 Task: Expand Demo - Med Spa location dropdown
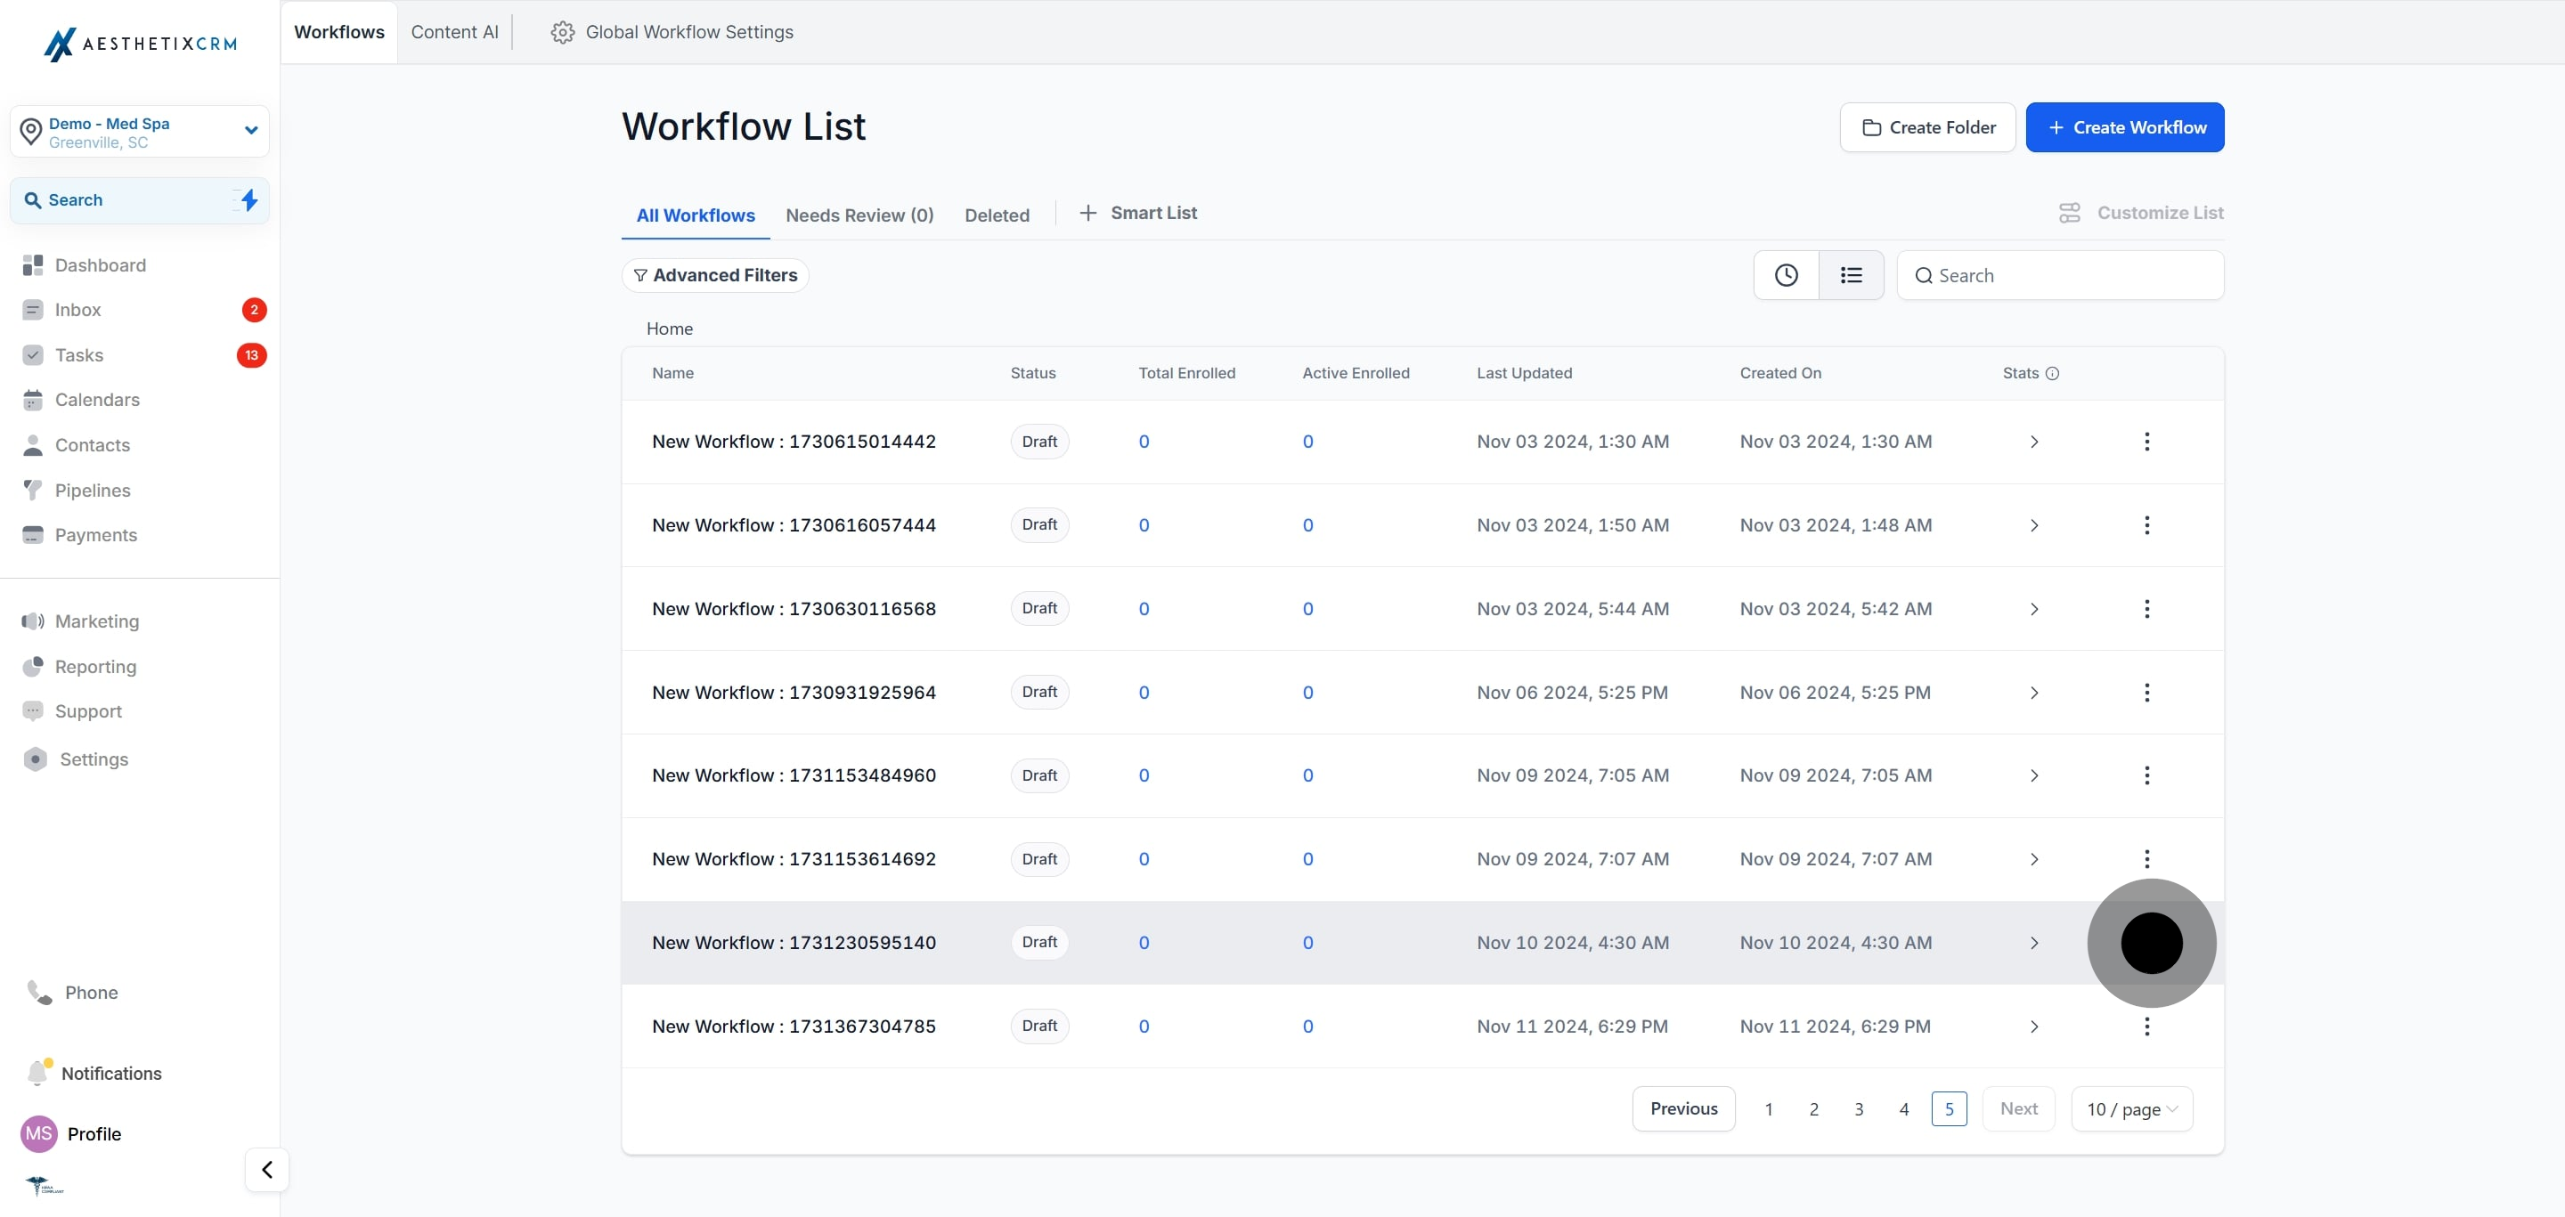pyautogui.click(x=251, y=130)
